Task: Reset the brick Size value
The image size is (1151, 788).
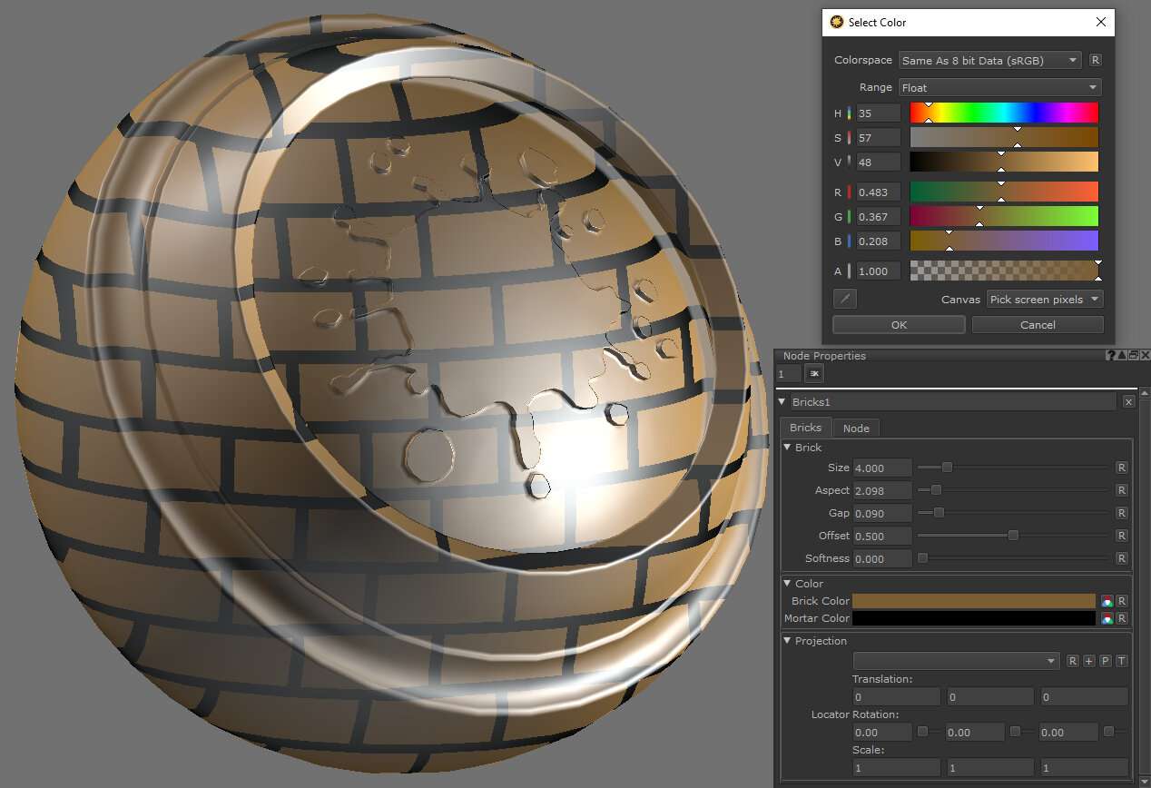Action: 1122,468
